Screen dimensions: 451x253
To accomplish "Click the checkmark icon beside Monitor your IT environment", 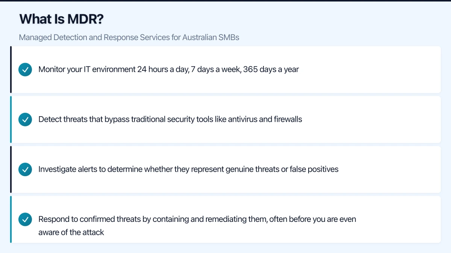I will click(x=25, y=70).
